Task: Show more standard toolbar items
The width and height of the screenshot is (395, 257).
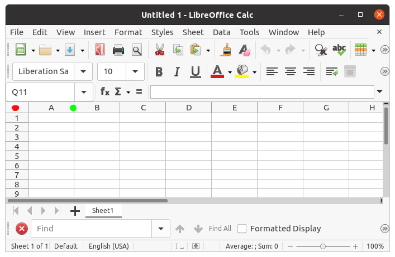Action: [385, 50]
